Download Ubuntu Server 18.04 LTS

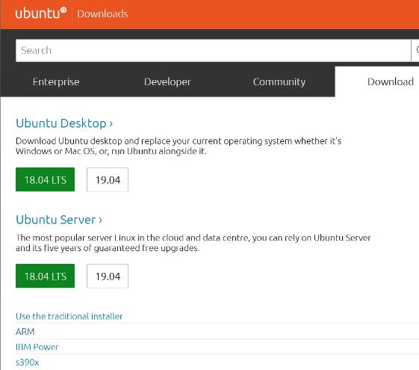click(45, 276)
